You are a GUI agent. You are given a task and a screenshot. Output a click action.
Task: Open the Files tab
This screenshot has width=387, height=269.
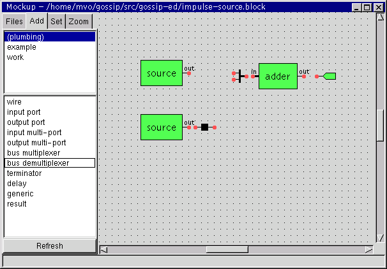tap(14, 22)
